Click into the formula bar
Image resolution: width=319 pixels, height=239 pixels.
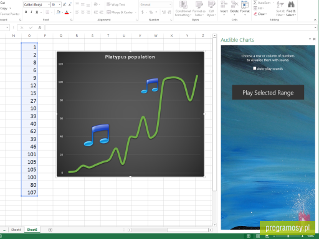(x=179, y=27)
